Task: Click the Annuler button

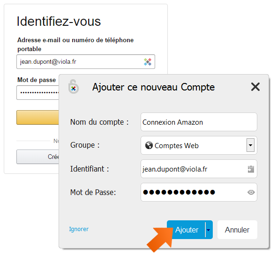Action: point(237,230)
